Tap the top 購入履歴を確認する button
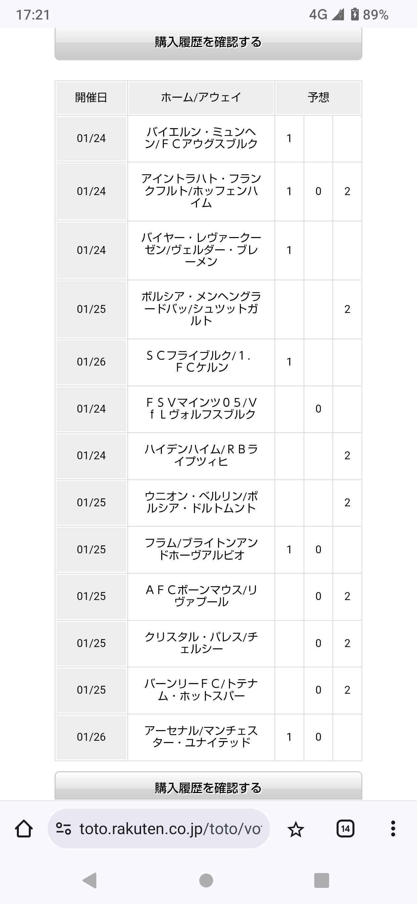Screen dimensions: 417x904 (208, 43)
